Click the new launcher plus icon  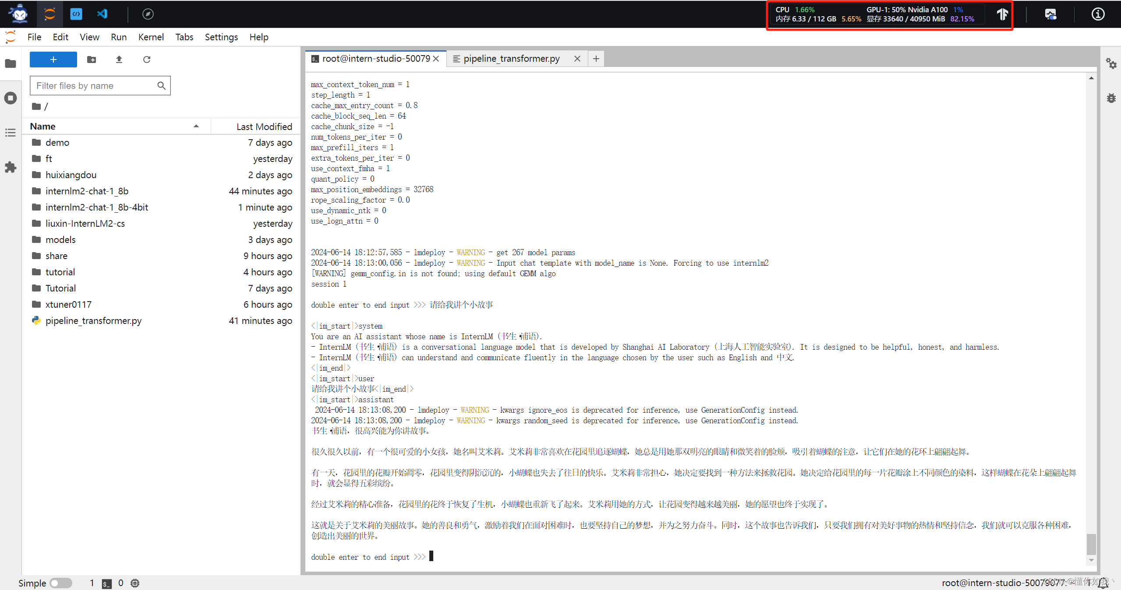[x=53, y=59]
